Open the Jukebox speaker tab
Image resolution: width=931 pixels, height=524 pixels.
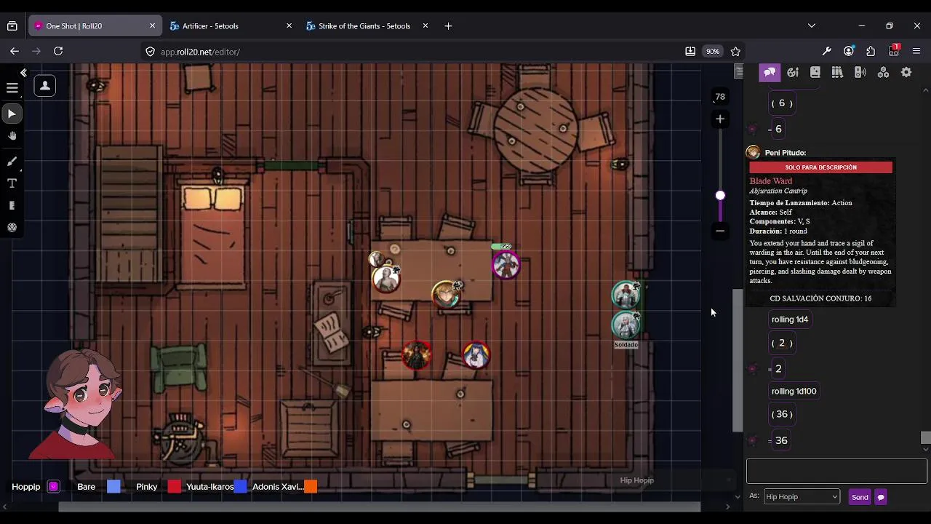pyautogui.click(x=860, y=72)
